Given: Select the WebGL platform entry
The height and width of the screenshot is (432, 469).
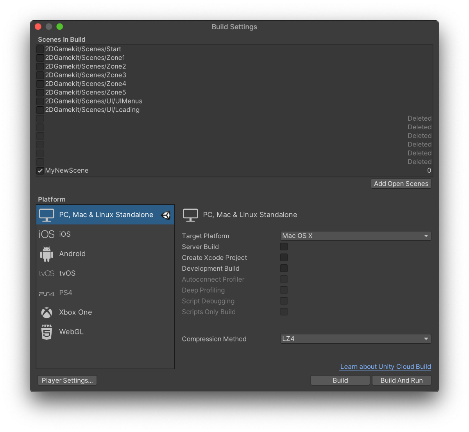Looking at the screenshot, I should (x=105, y=332).
